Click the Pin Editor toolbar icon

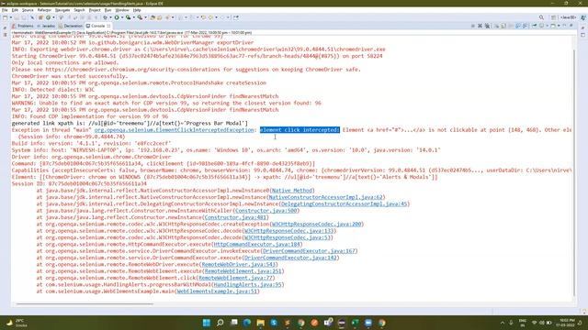tap(236, 17)
